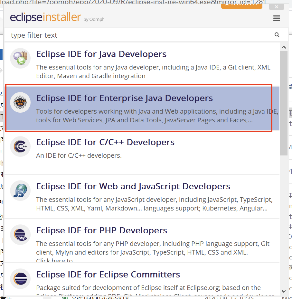
Task: Click the Eclipse Committers package icon
Action: (20, 279)
